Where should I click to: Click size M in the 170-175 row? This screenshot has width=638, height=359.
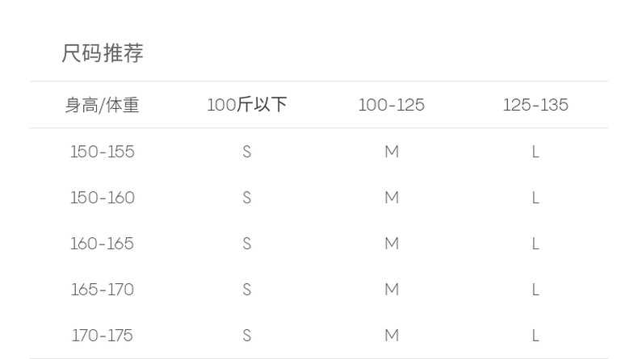392,336
